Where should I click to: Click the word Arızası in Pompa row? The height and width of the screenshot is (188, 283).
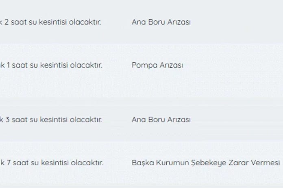[x=171, y=65]
